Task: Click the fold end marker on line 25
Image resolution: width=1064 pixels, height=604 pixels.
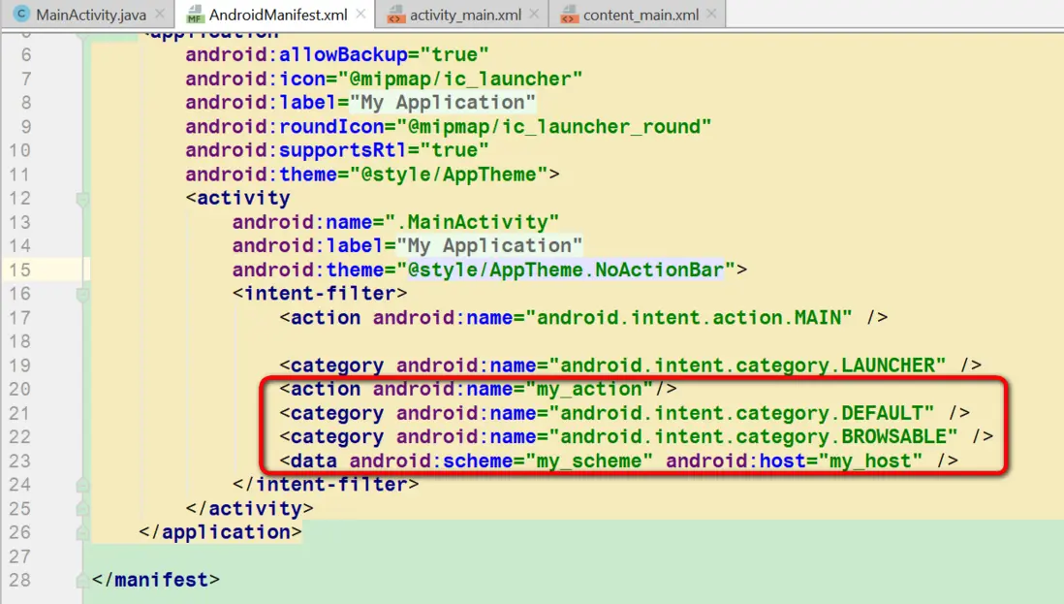Action: pos(82,509)
